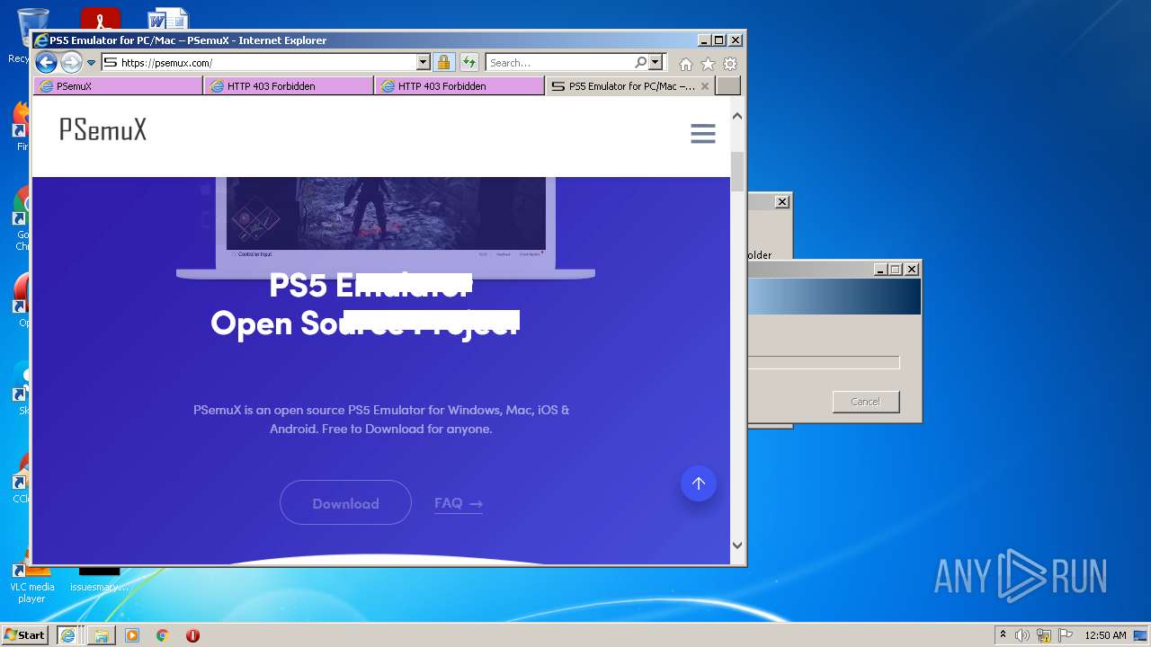Click the Download button on page

coord(345,503)
